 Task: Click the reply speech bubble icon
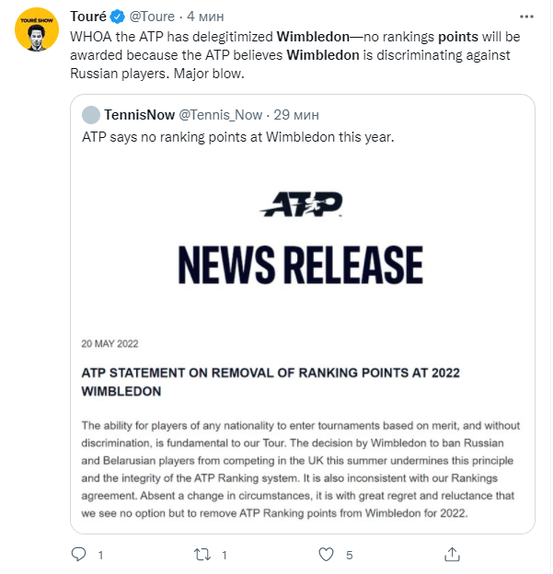(x=79, y=555)
